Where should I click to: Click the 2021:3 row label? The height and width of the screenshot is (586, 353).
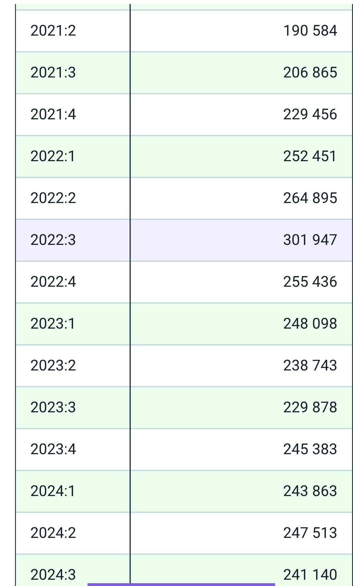tap(53, 72)
